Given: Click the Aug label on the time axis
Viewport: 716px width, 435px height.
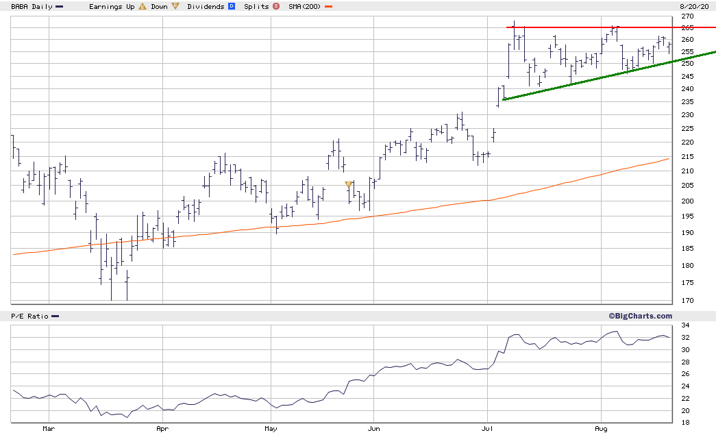Looking at the screenshot, I should click(601, 428).
